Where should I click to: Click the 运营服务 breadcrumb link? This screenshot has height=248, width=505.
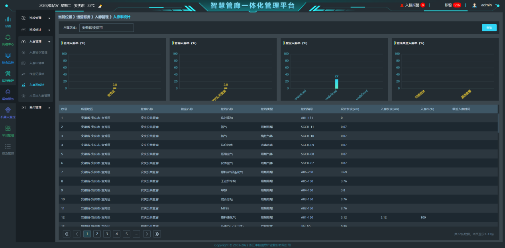(83, 17)
